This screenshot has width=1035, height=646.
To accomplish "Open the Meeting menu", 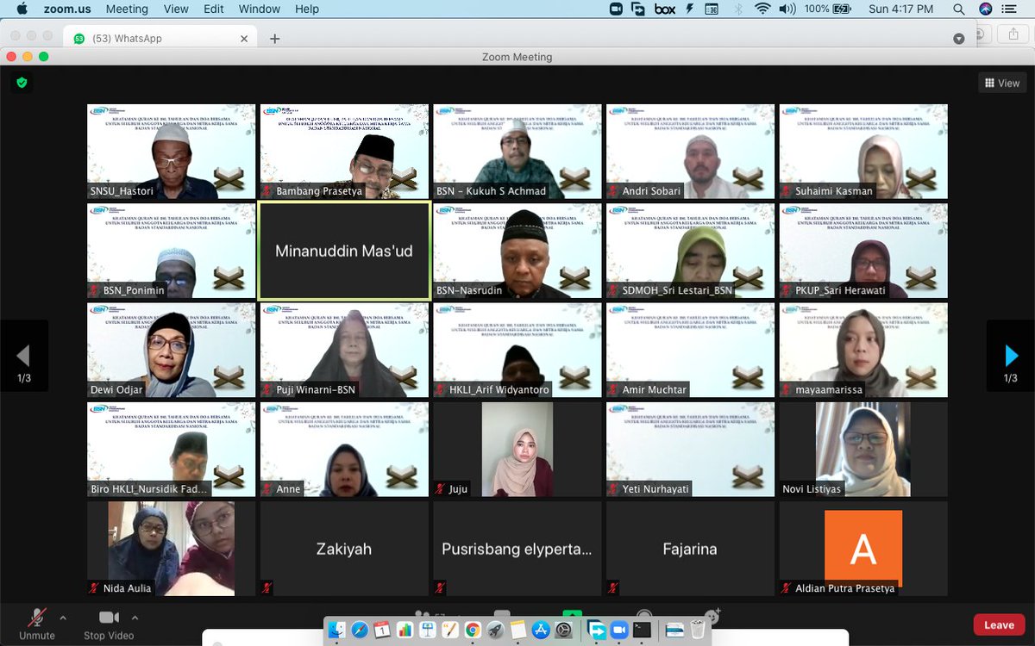I will (x=127, y=9).
